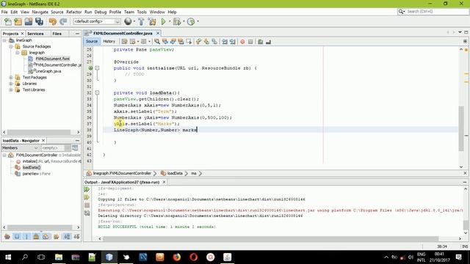Open the Refactor menu
The width and height of the screenshot is (470, 264).
pyautogui.click(x=73, y=12)
